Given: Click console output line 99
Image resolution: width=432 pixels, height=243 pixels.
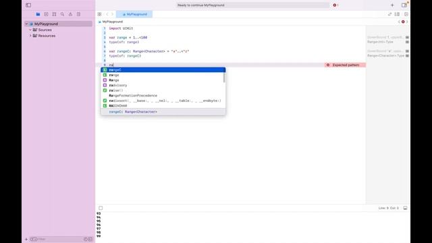Looking at the screenshot, I should (x=99, y=236).
